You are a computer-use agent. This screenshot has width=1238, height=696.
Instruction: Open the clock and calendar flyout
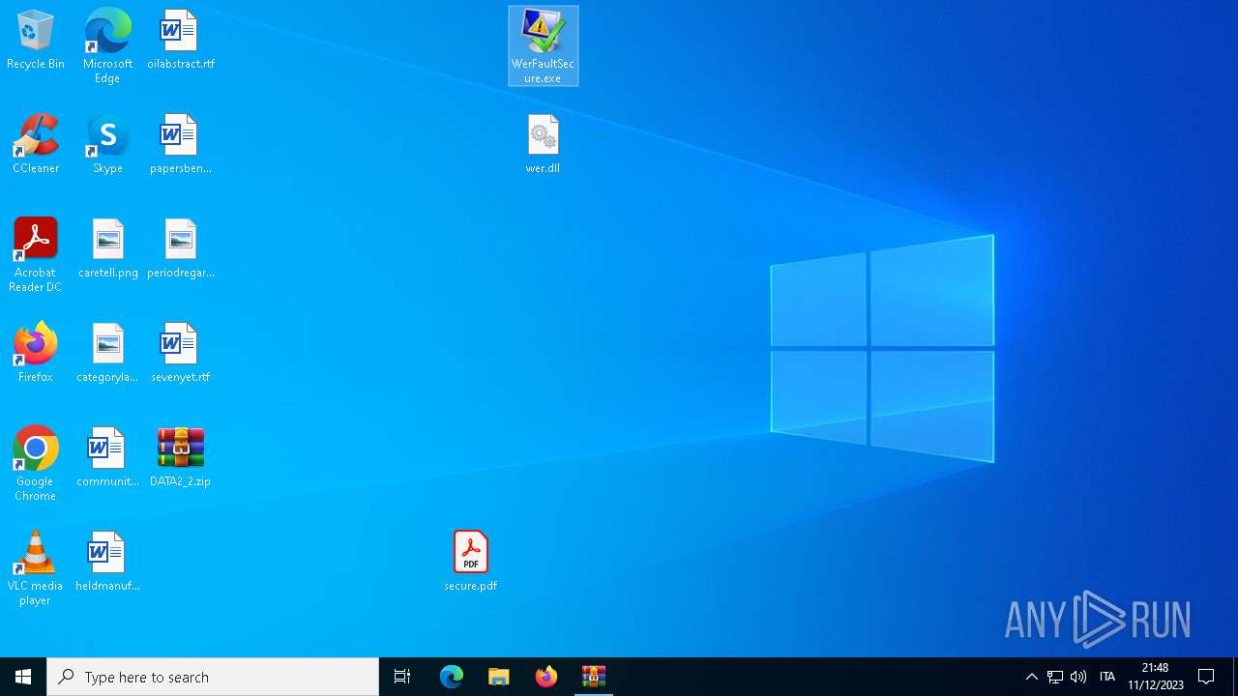[1156, 677]
